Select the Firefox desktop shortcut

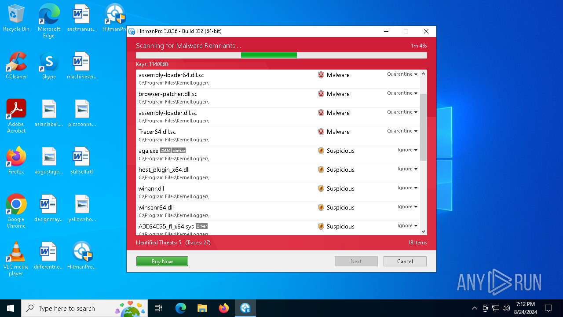point(16,160)
